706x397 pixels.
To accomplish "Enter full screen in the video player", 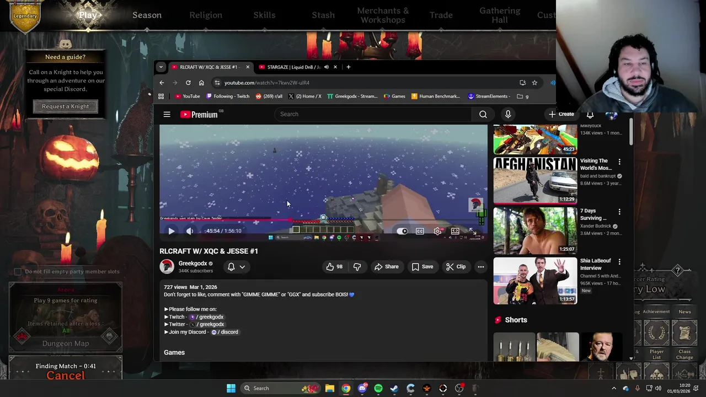I will point(473,231).
